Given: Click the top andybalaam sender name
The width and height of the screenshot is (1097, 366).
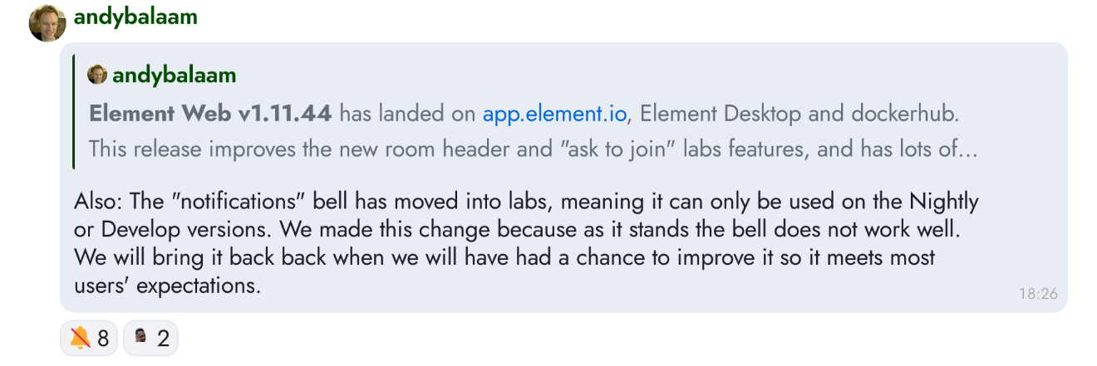Looking at the screenshot, I should point(135,17).
